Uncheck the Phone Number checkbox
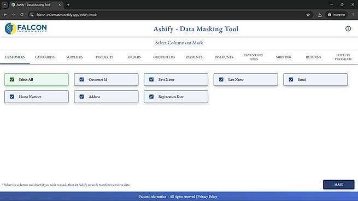 click(12, 97)
